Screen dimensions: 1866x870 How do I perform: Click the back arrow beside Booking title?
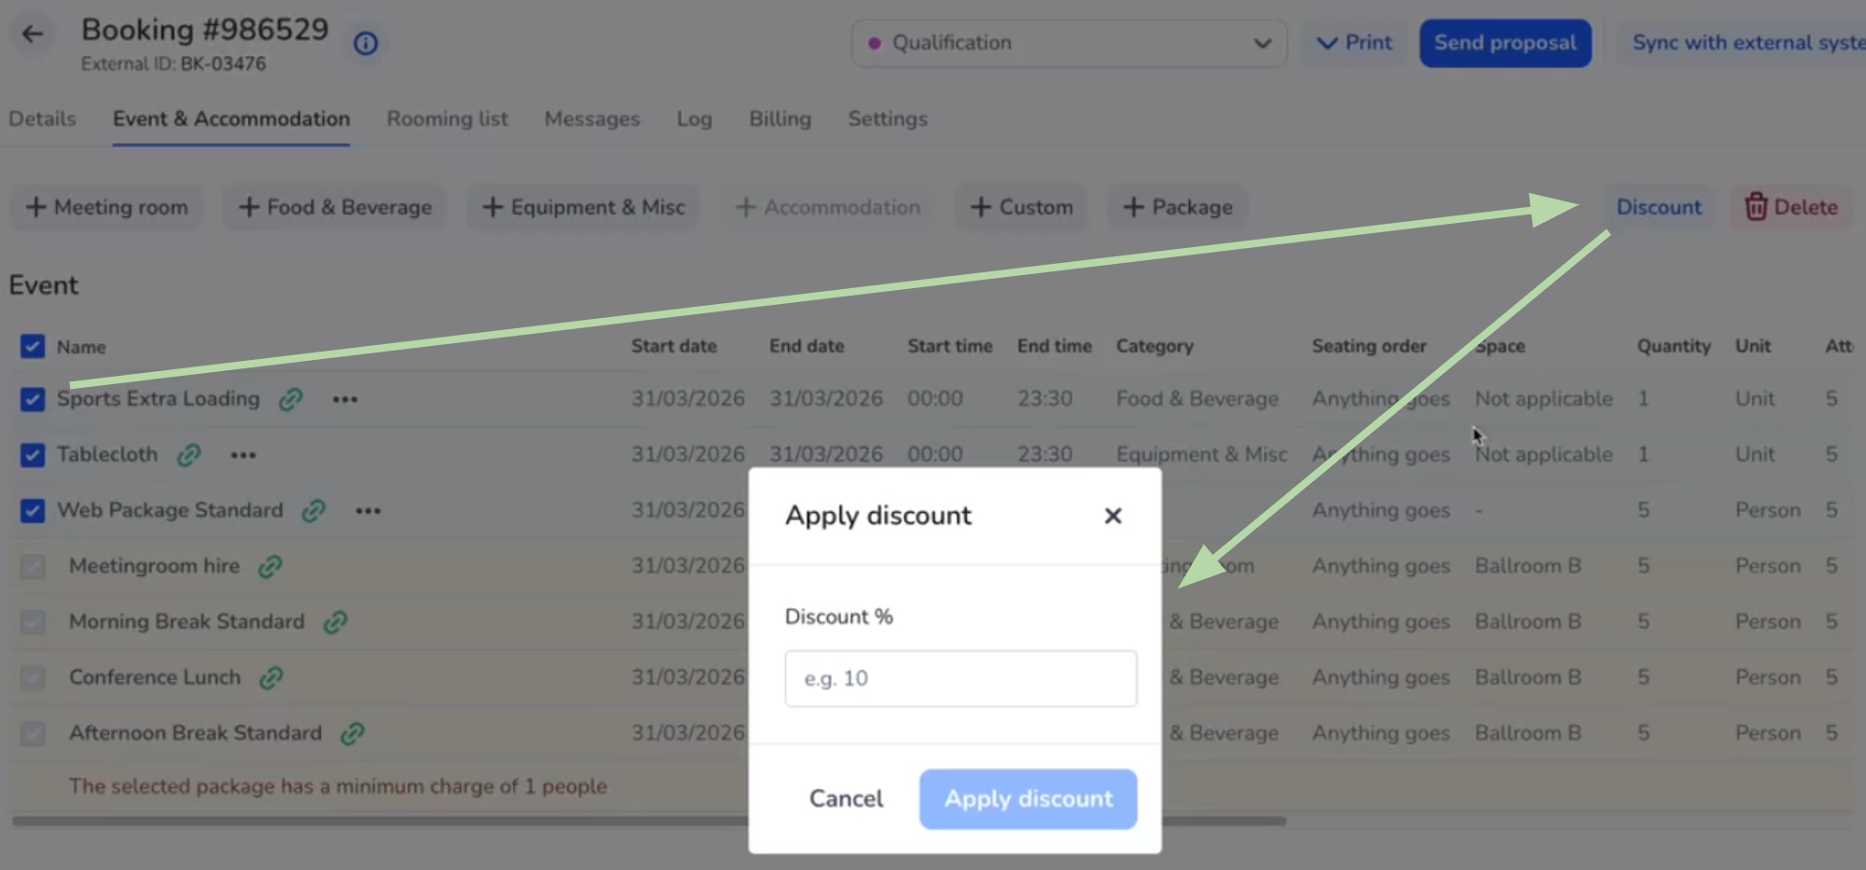(x=33, y=35)
